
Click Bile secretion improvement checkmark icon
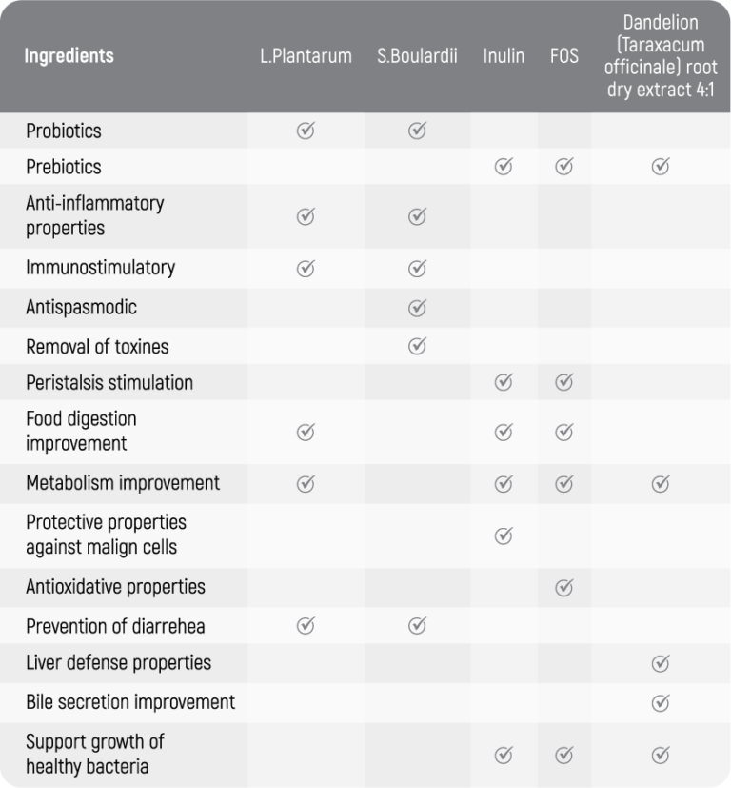(660, 703)
